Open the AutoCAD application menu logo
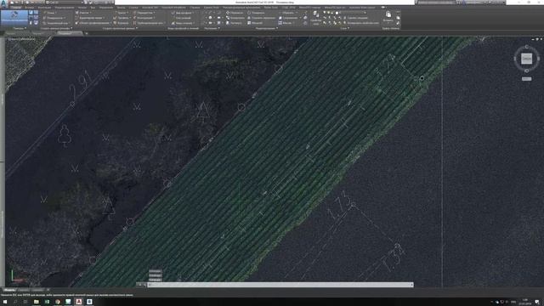The width and height of the screenshot is (544, 306). click(x=4, y=3)
